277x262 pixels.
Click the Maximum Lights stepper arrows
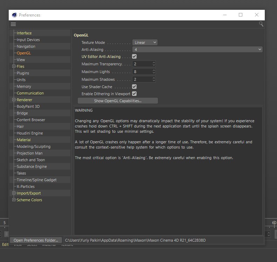(x=154, y=72)
